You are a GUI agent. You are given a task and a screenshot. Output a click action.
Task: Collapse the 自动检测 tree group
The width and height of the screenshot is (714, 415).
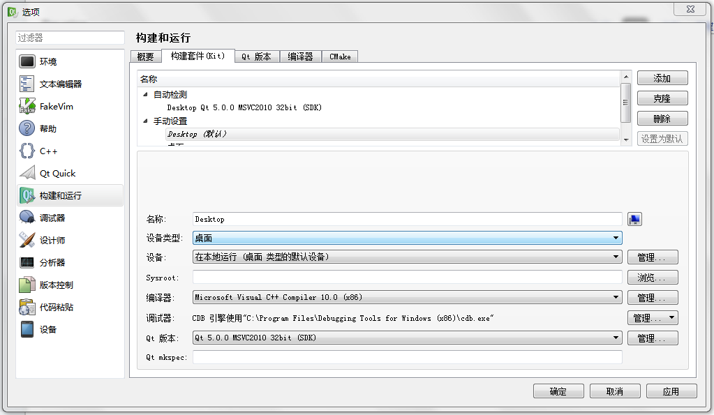(145, 95)
